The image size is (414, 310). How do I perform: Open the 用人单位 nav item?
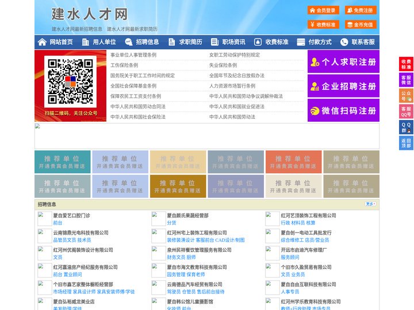(x=104, y=42)
